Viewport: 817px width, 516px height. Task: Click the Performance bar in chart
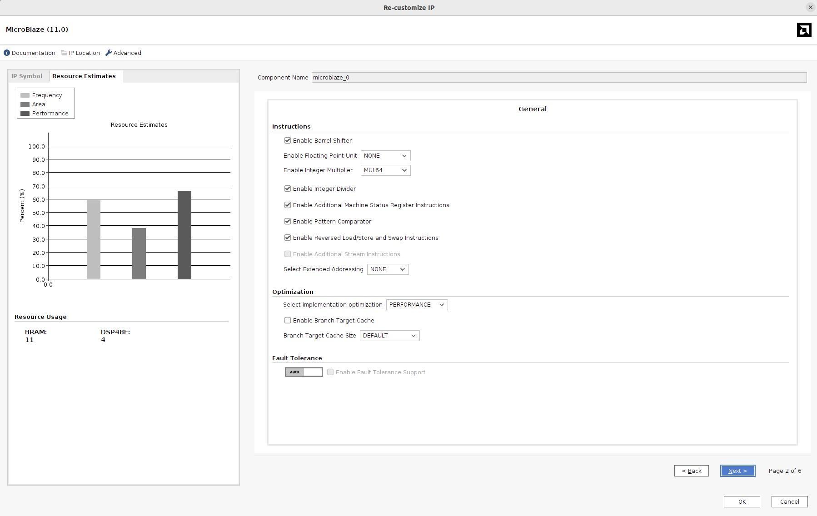click(184, 235)
